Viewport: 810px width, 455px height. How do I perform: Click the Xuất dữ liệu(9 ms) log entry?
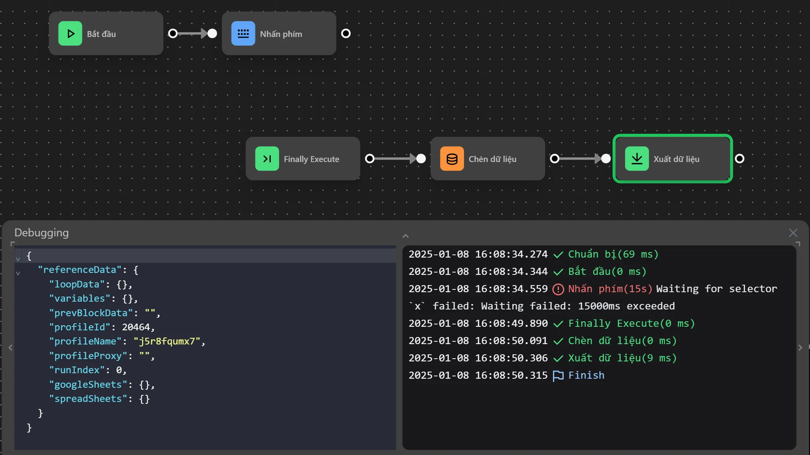(x=622, y=358)
